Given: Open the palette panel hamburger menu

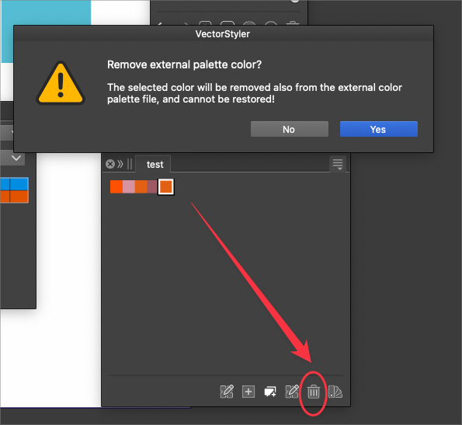Looking at the screenshot, I should pos(338,164).
